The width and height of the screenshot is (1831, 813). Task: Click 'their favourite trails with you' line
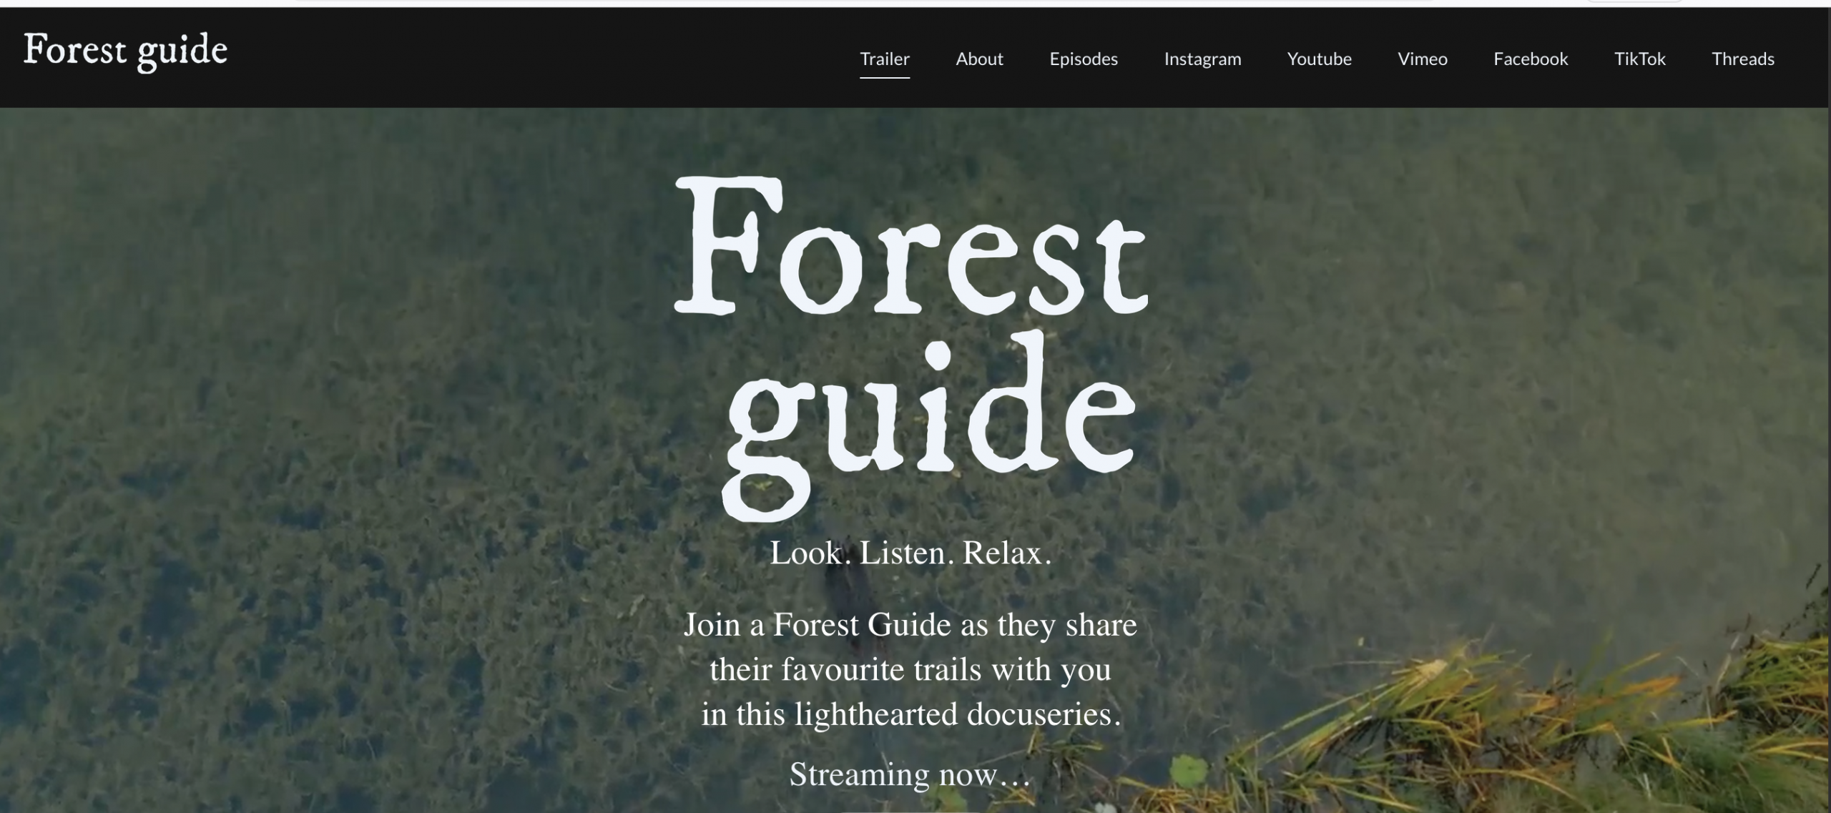click(x=910, y=670)
